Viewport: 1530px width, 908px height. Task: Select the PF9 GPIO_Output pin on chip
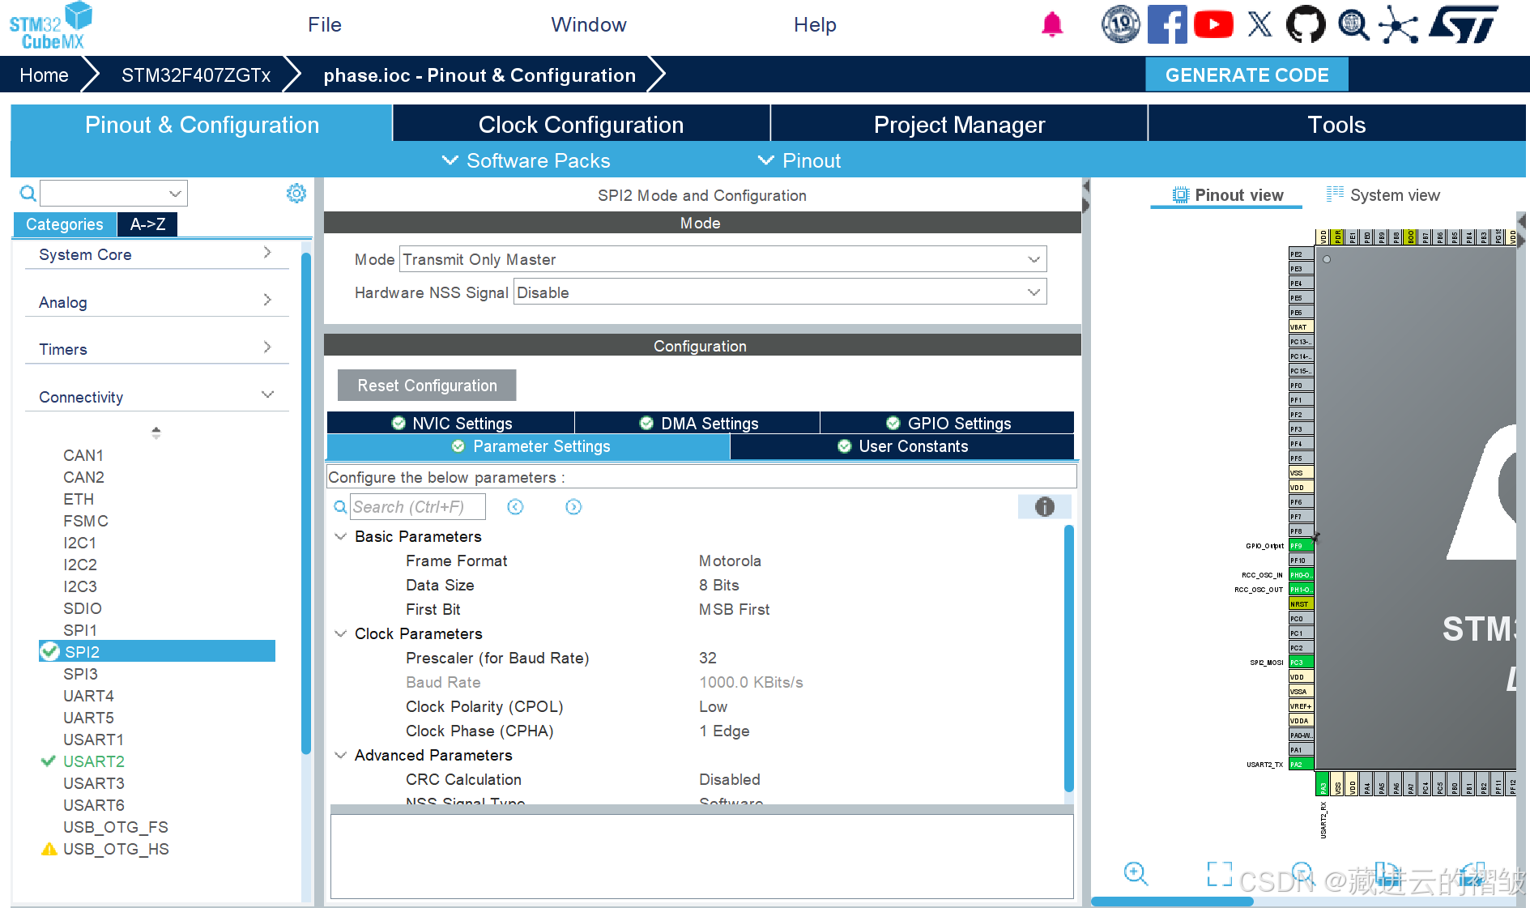[x=1301, y=546]
